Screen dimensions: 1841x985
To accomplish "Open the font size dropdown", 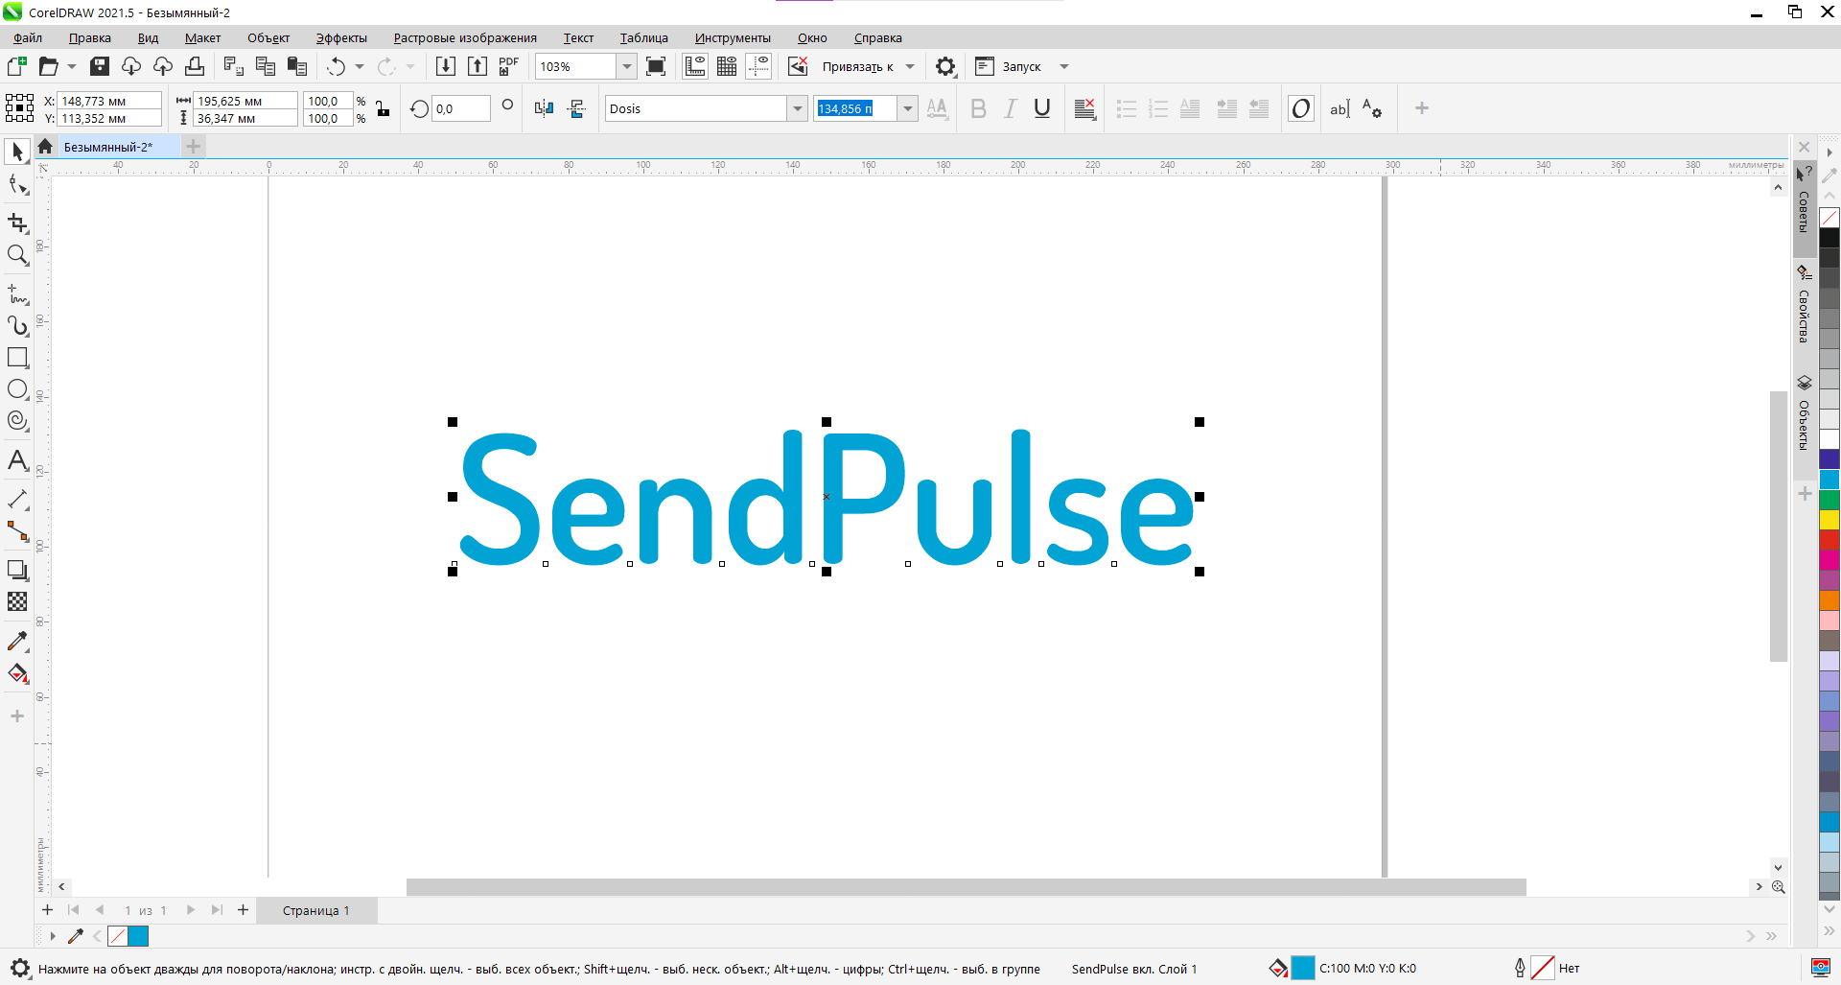I will [x=907, y=108].
